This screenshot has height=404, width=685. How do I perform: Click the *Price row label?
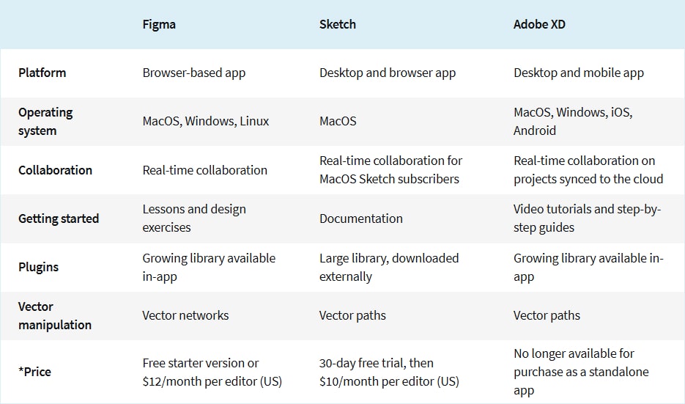coord(35,372)
